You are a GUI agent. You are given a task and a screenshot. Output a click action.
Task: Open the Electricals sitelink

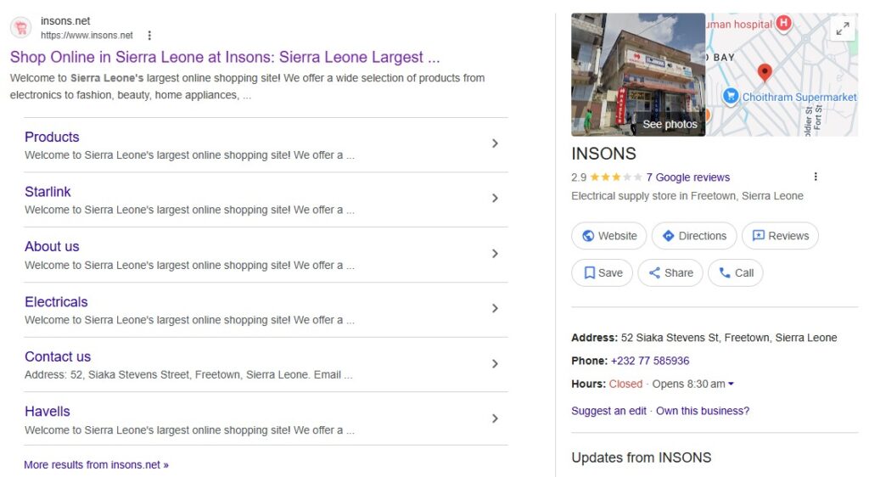(56, 302)
